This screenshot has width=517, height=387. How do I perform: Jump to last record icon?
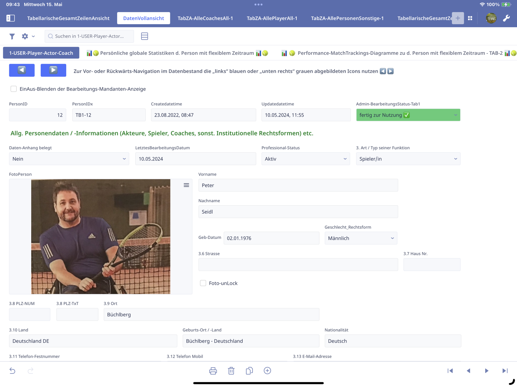(505, 371)
